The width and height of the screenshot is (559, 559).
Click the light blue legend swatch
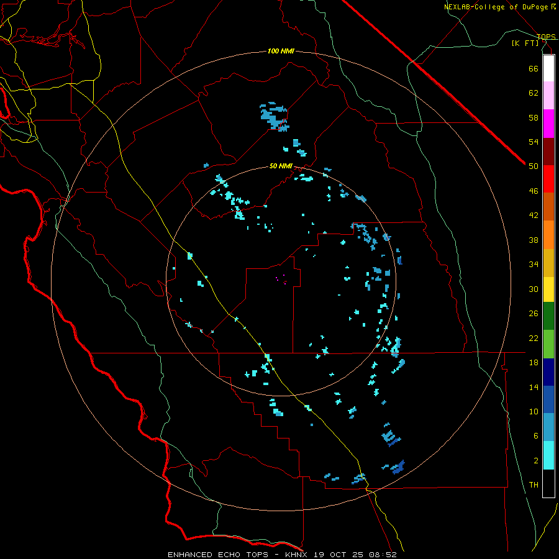point(548,427)
